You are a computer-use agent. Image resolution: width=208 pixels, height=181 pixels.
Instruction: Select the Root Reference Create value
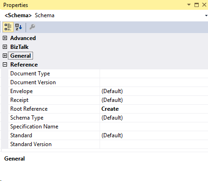tap(110, 109)
